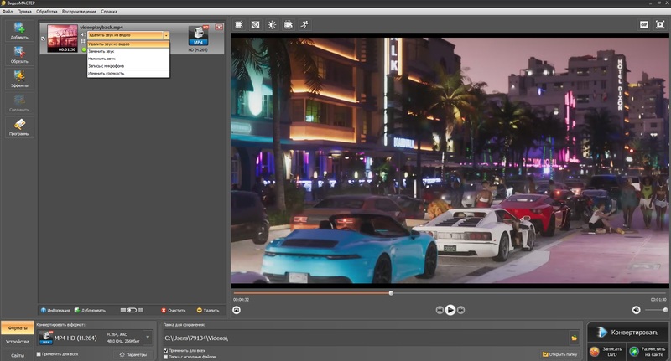Click the Добавить add video icon
671x361 pixels.
[19, 30]
